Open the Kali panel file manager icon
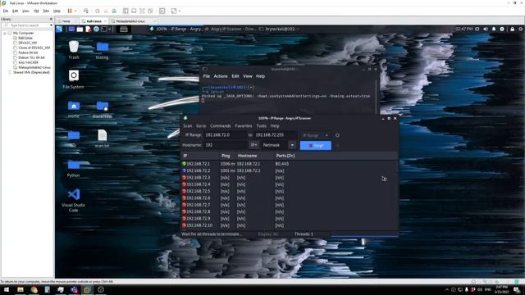The height and width of the screenshot is (295, 525). (x=80, y=29)
